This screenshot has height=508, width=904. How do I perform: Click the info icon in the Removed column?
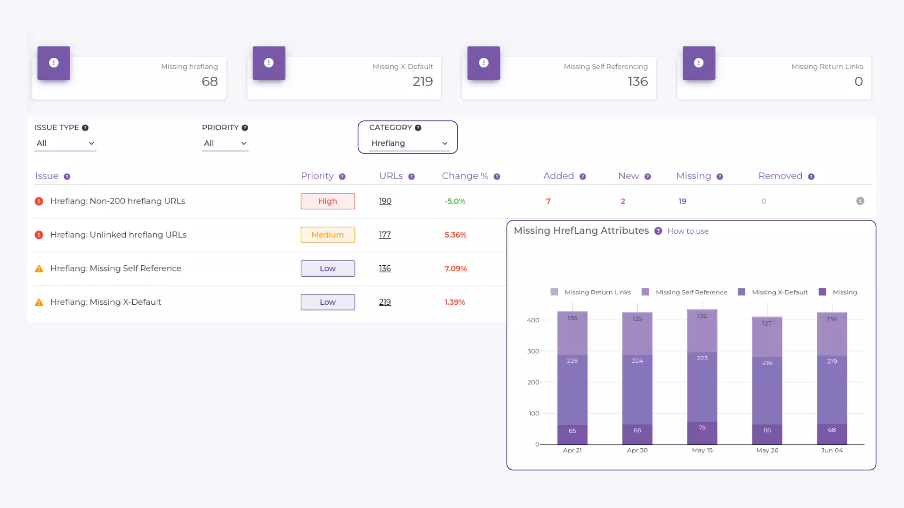click(x=861, y=201)
